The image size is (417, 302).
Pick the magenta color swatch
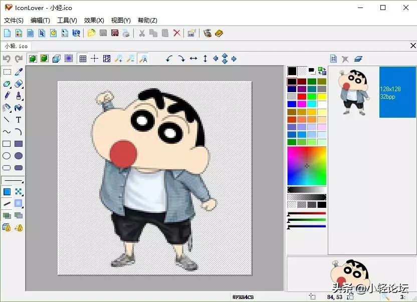(302, 104)
